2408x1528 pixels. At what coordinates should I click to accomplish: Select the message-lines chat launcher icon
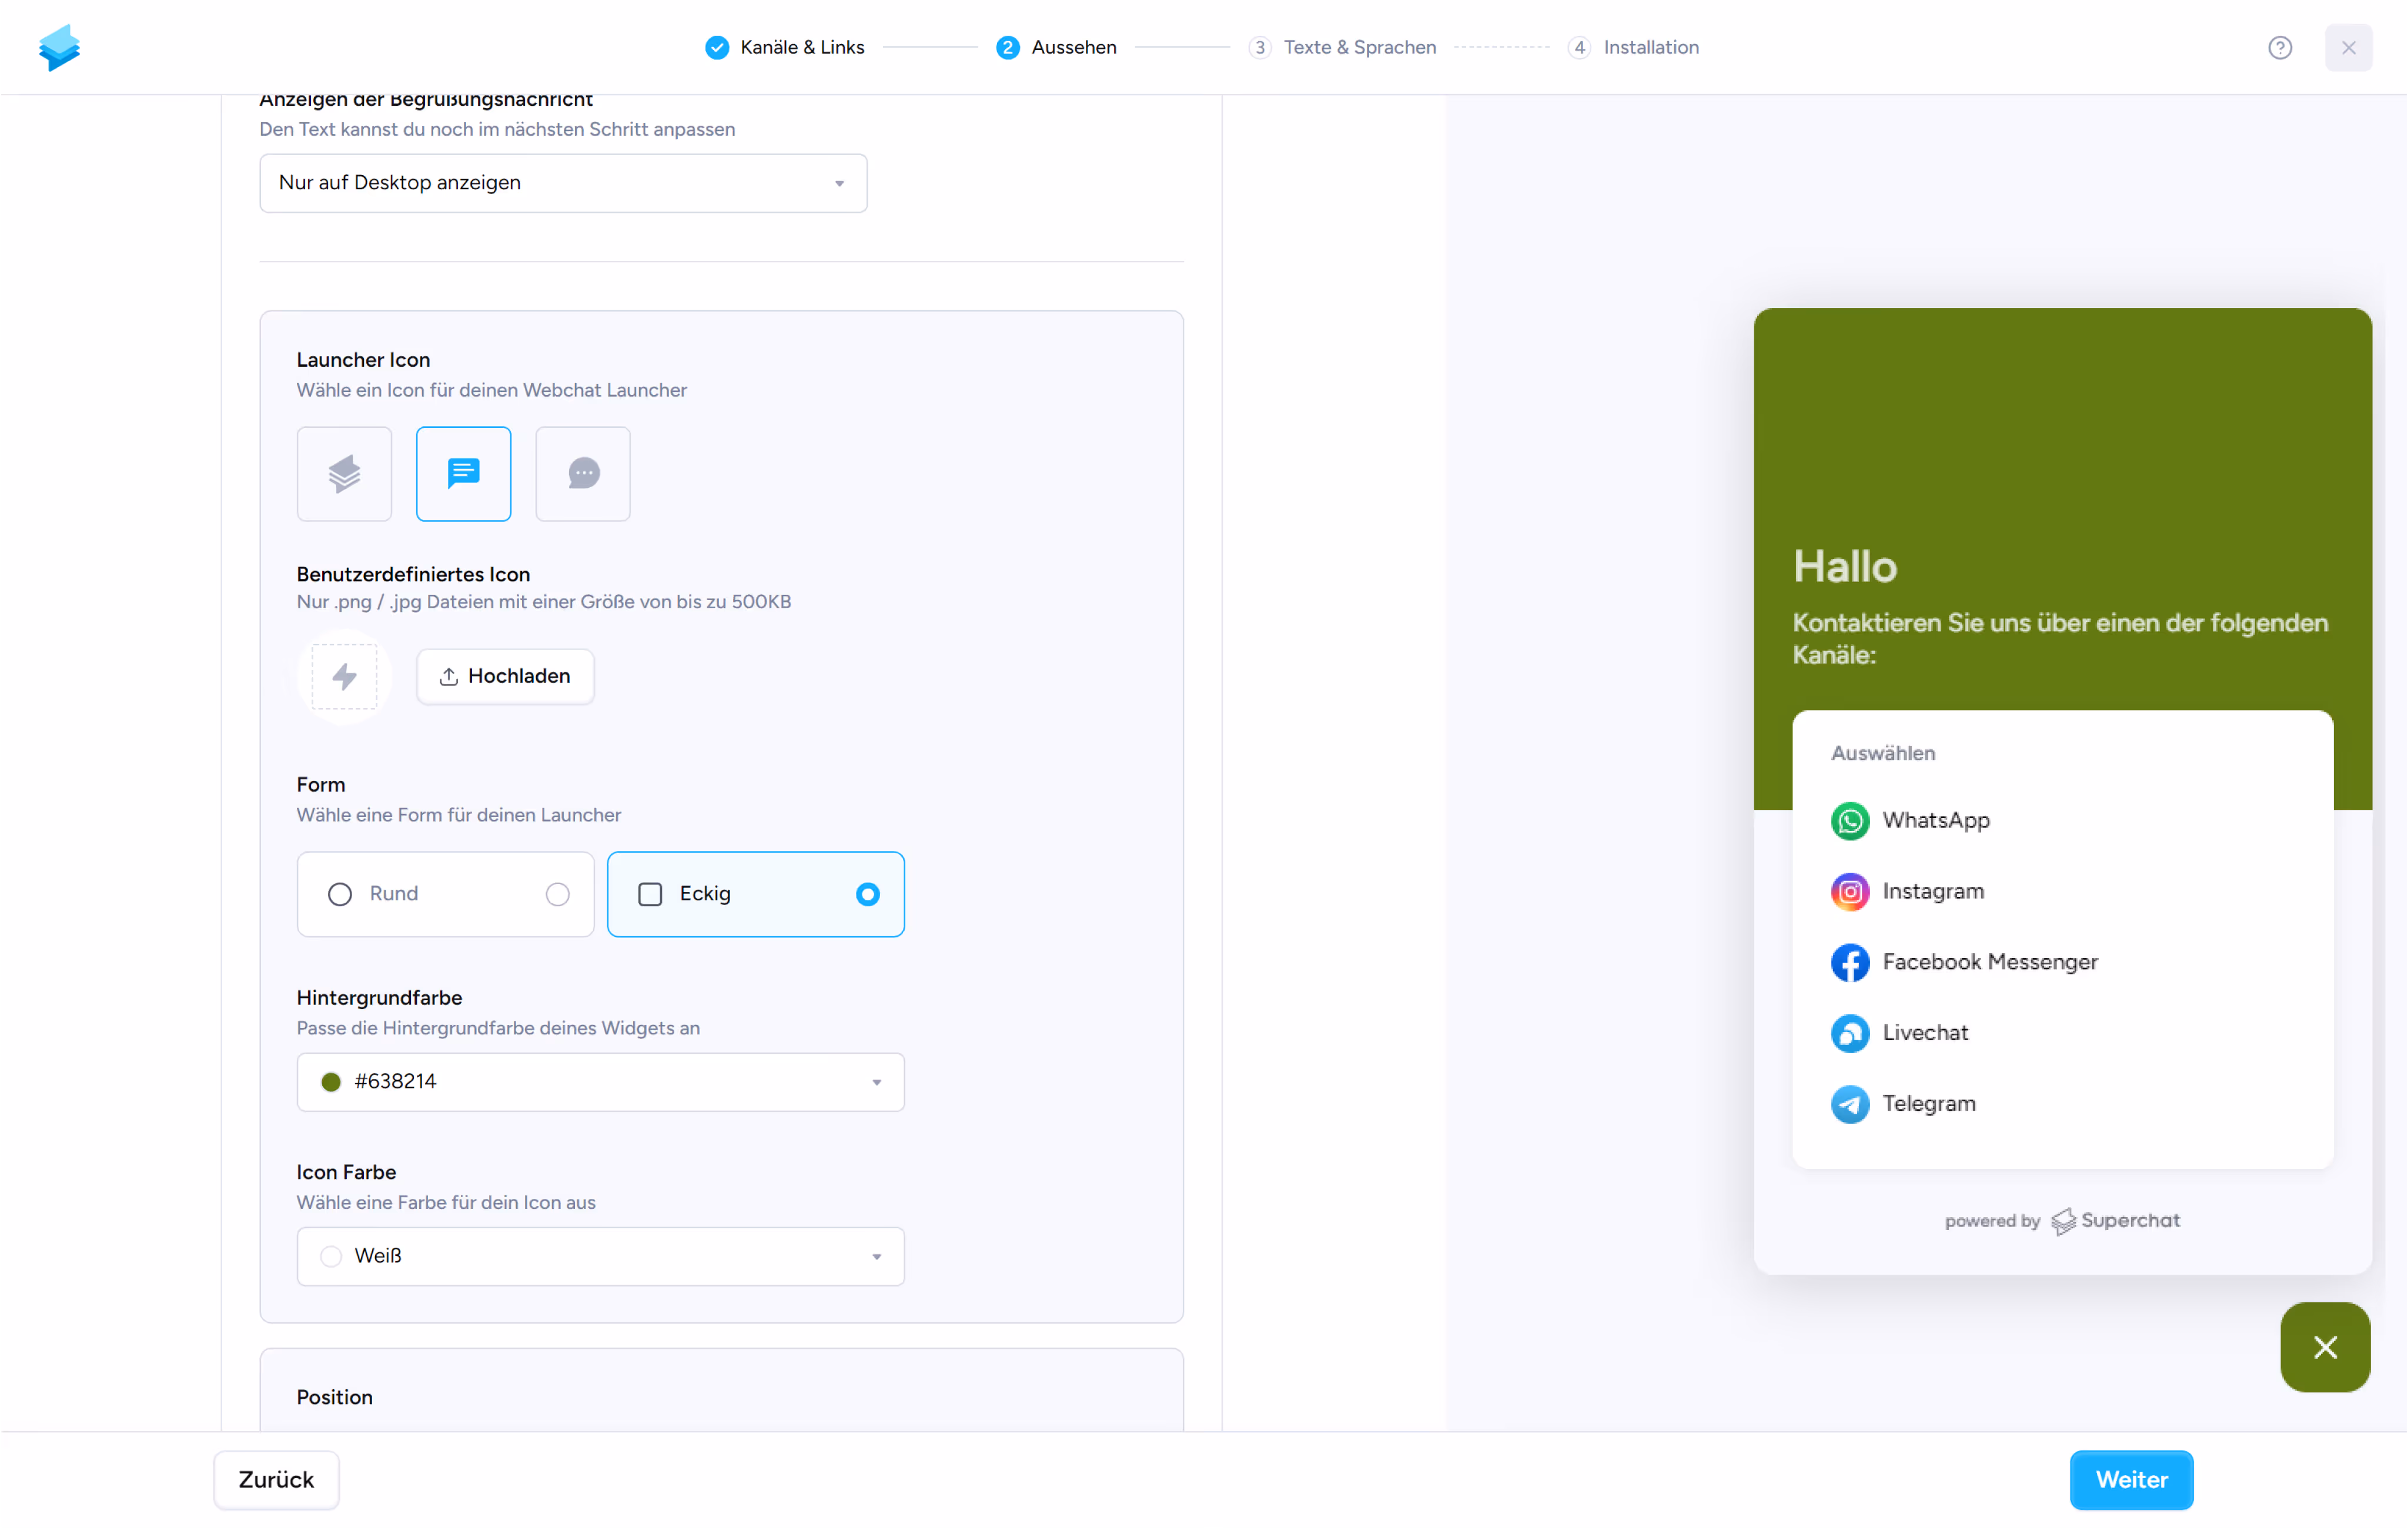pyautogui.click(x=463, y=474)
